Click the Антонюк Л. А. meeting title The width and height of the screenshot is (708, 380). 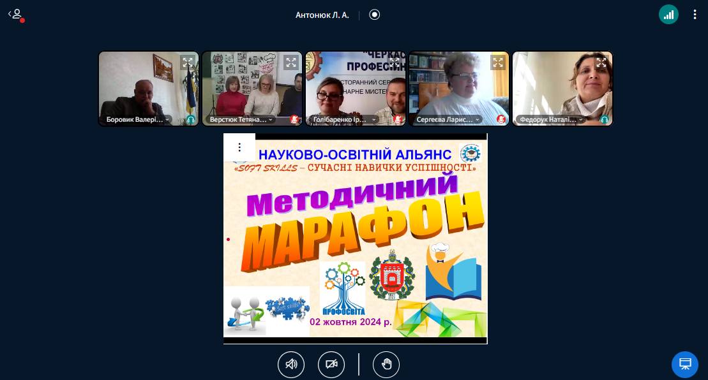tap(322, 15)
